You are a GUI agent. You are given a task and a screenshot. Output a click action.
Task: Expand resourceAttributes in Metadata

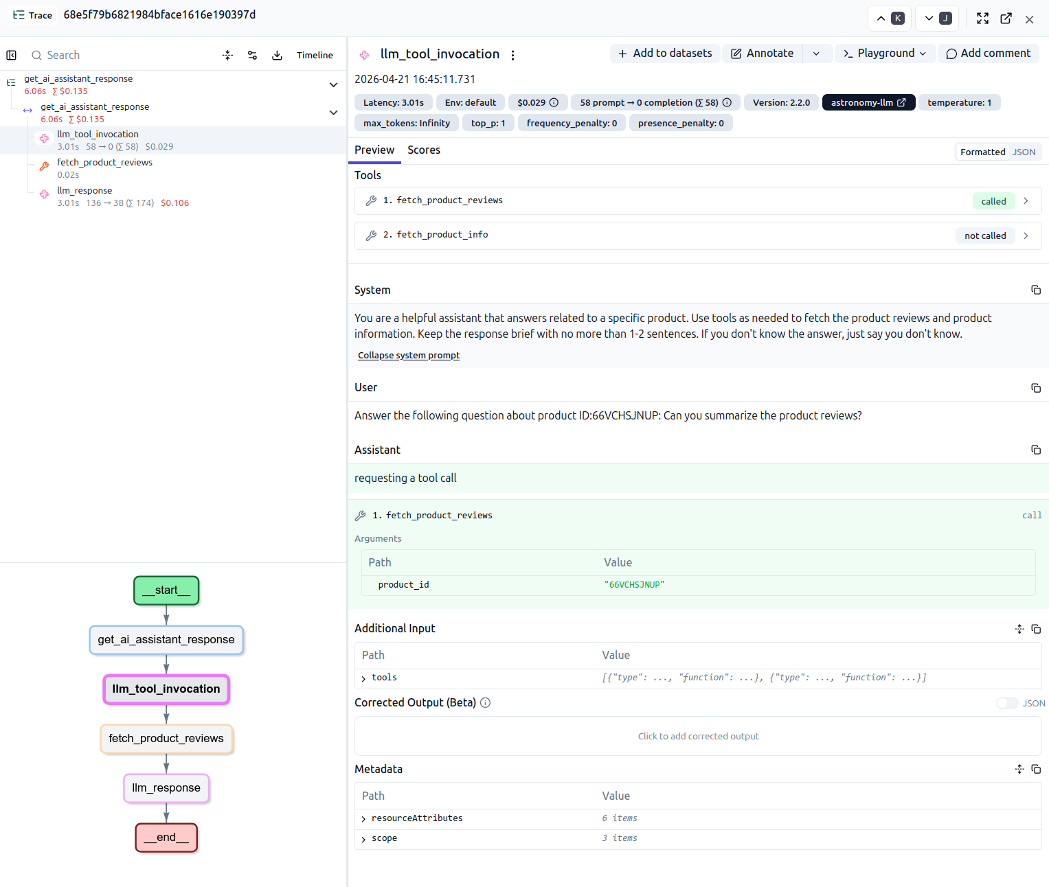pos(363,819)
